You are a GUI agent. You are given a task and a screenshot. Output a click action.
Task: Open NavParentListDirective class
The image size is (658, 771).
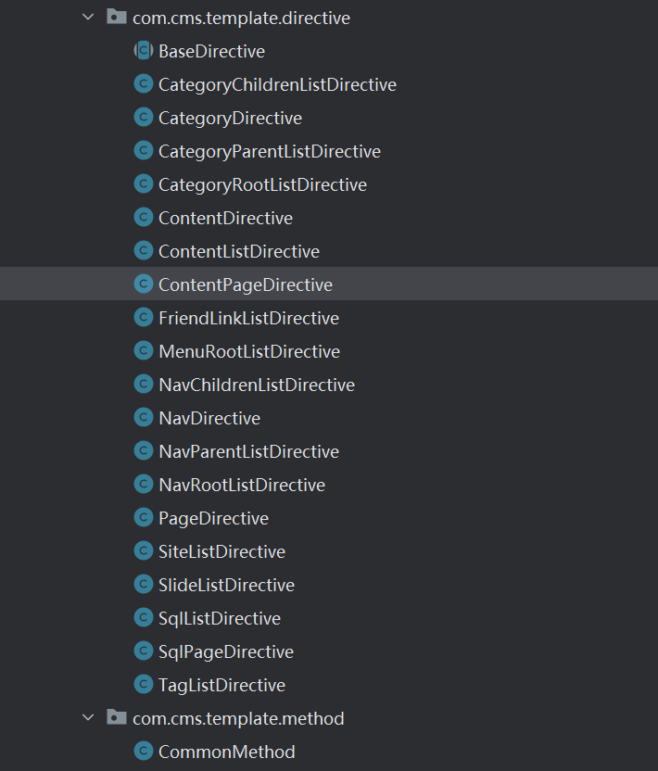(x=249, y=452)
